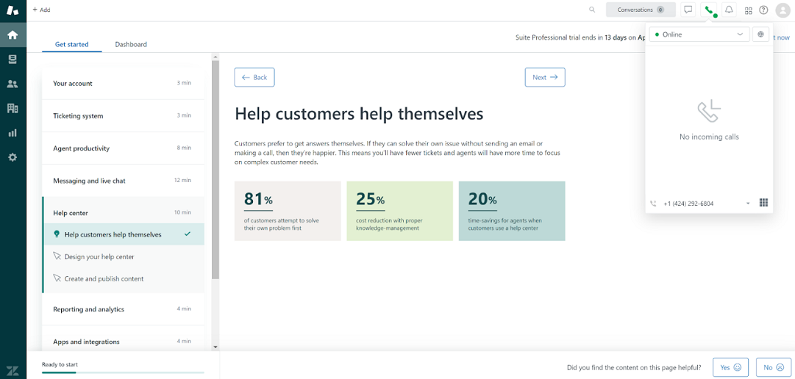Open the Views icon in sidebar
This screenshot has width=795, height=379.
[x=13, y=59]
